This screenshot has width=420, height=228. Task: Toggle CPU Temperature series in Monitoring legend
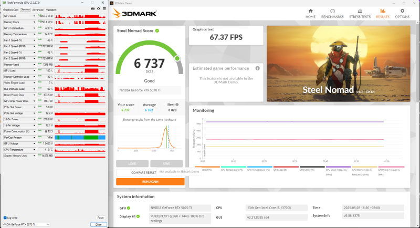click(233, 168)
